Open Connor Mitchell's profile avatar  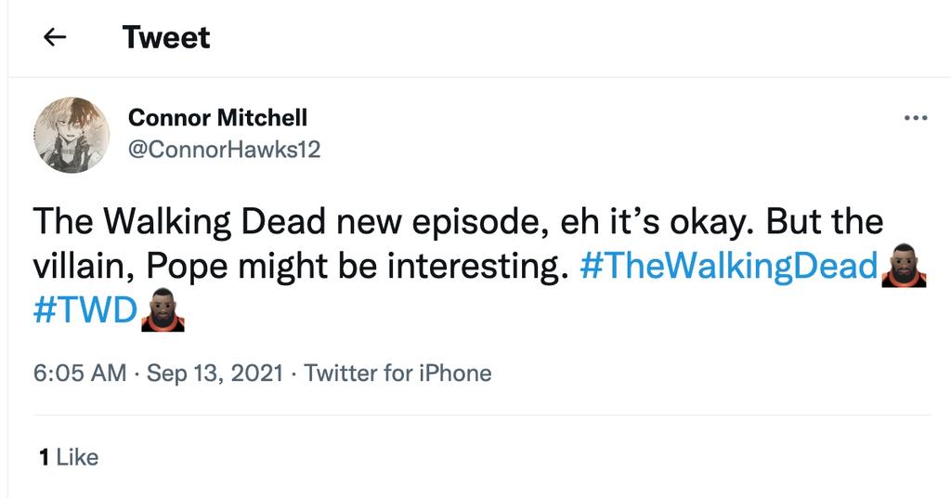coord(72,135)
